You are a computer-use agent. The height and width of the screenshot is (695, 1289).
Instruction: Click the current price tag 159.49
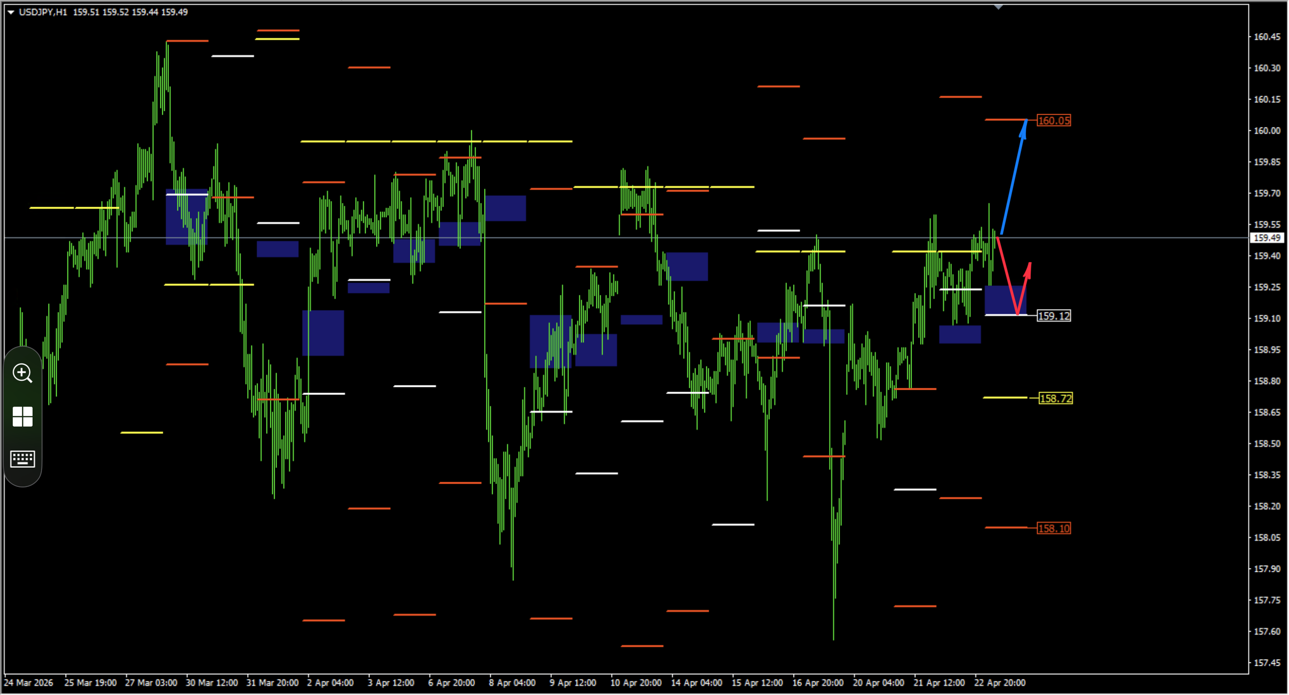[1268, 238]
